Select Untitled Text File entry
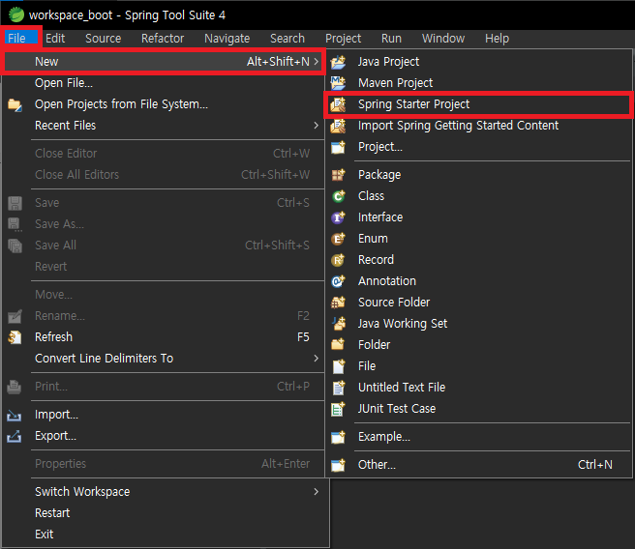This screenshot has height=549, width=635. (478, 388)
